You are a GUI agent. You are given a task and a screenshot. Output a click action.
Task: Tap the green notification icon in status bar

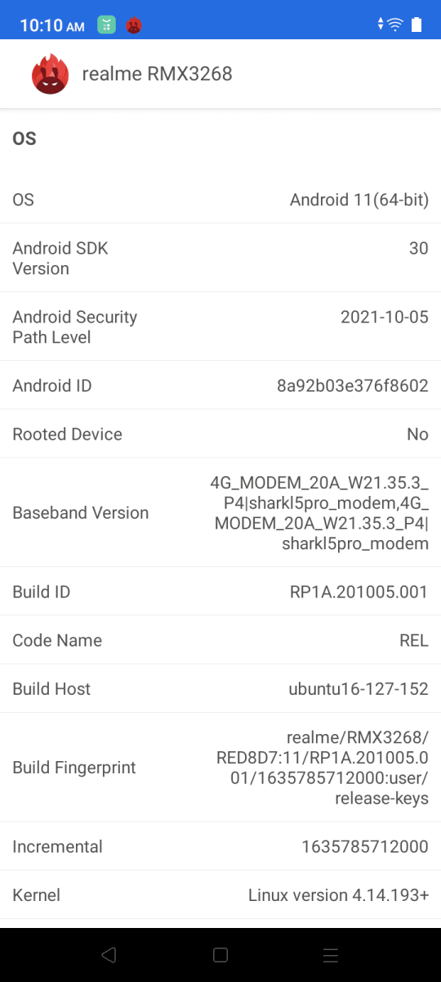(x=106, y=25)
